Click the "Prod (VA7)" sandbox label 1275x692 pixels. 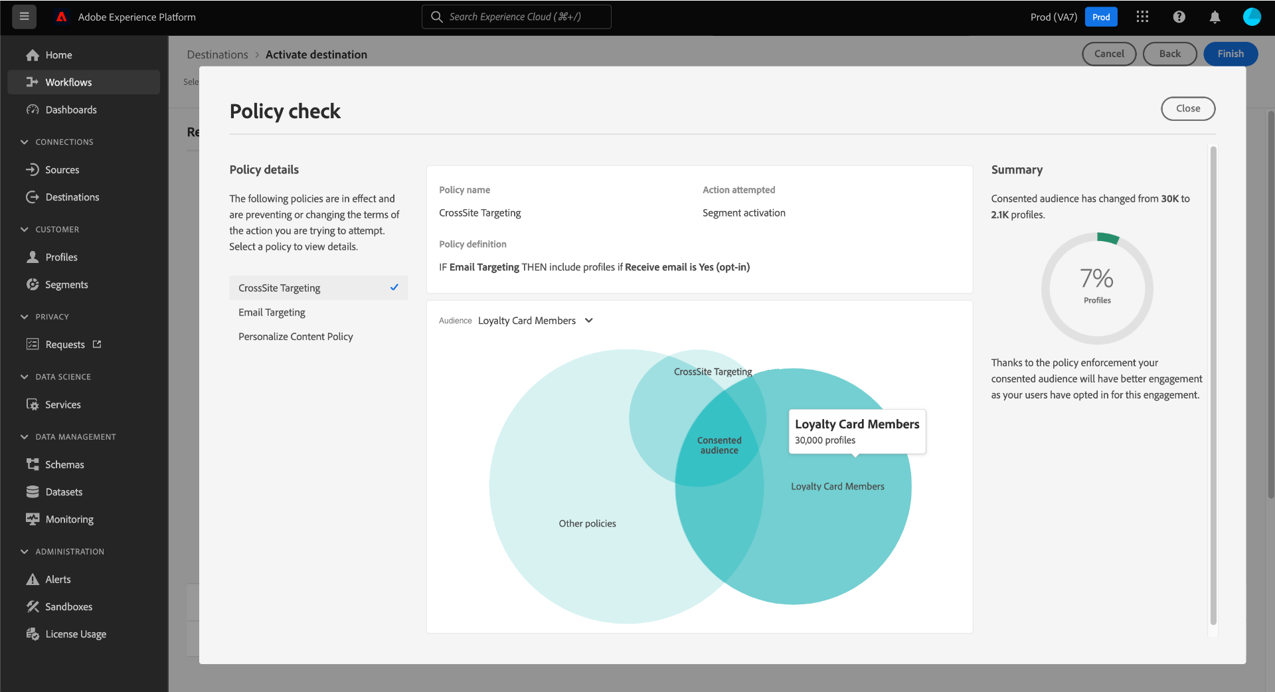pyautogui.click(x=1054, y=17)
